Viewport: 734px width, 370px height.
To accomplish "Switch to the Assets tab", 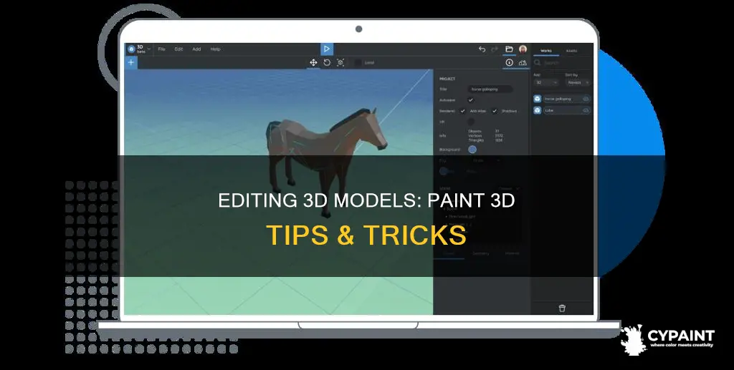I will [571, 50].
